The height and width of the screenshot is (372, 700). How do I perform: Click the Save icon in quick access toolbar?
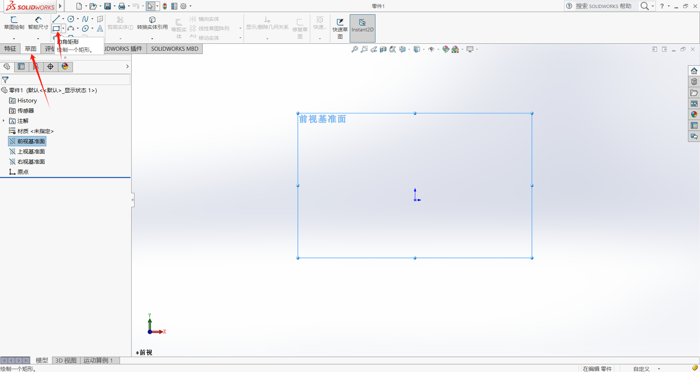tap(108, 6)
